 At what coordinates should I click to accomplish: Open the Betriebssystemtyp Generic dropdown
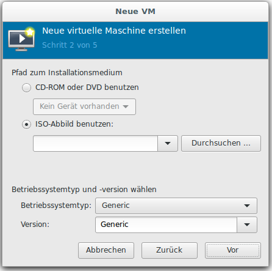point(176,206)
